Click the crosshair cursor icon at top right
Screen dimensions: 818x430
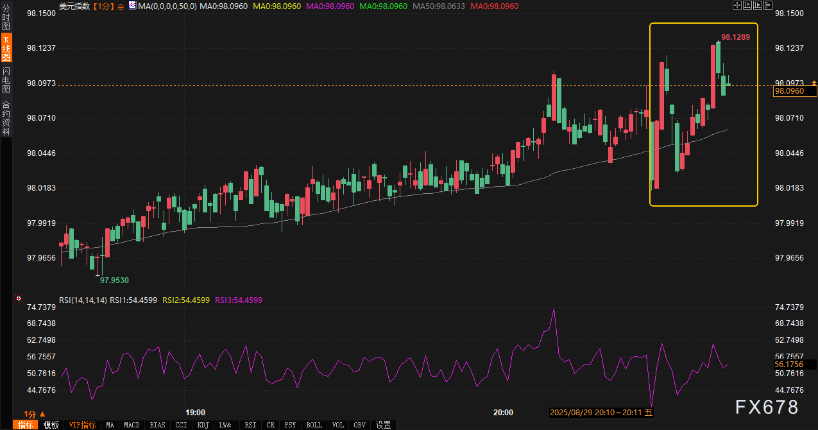click(x=737, y=5)
